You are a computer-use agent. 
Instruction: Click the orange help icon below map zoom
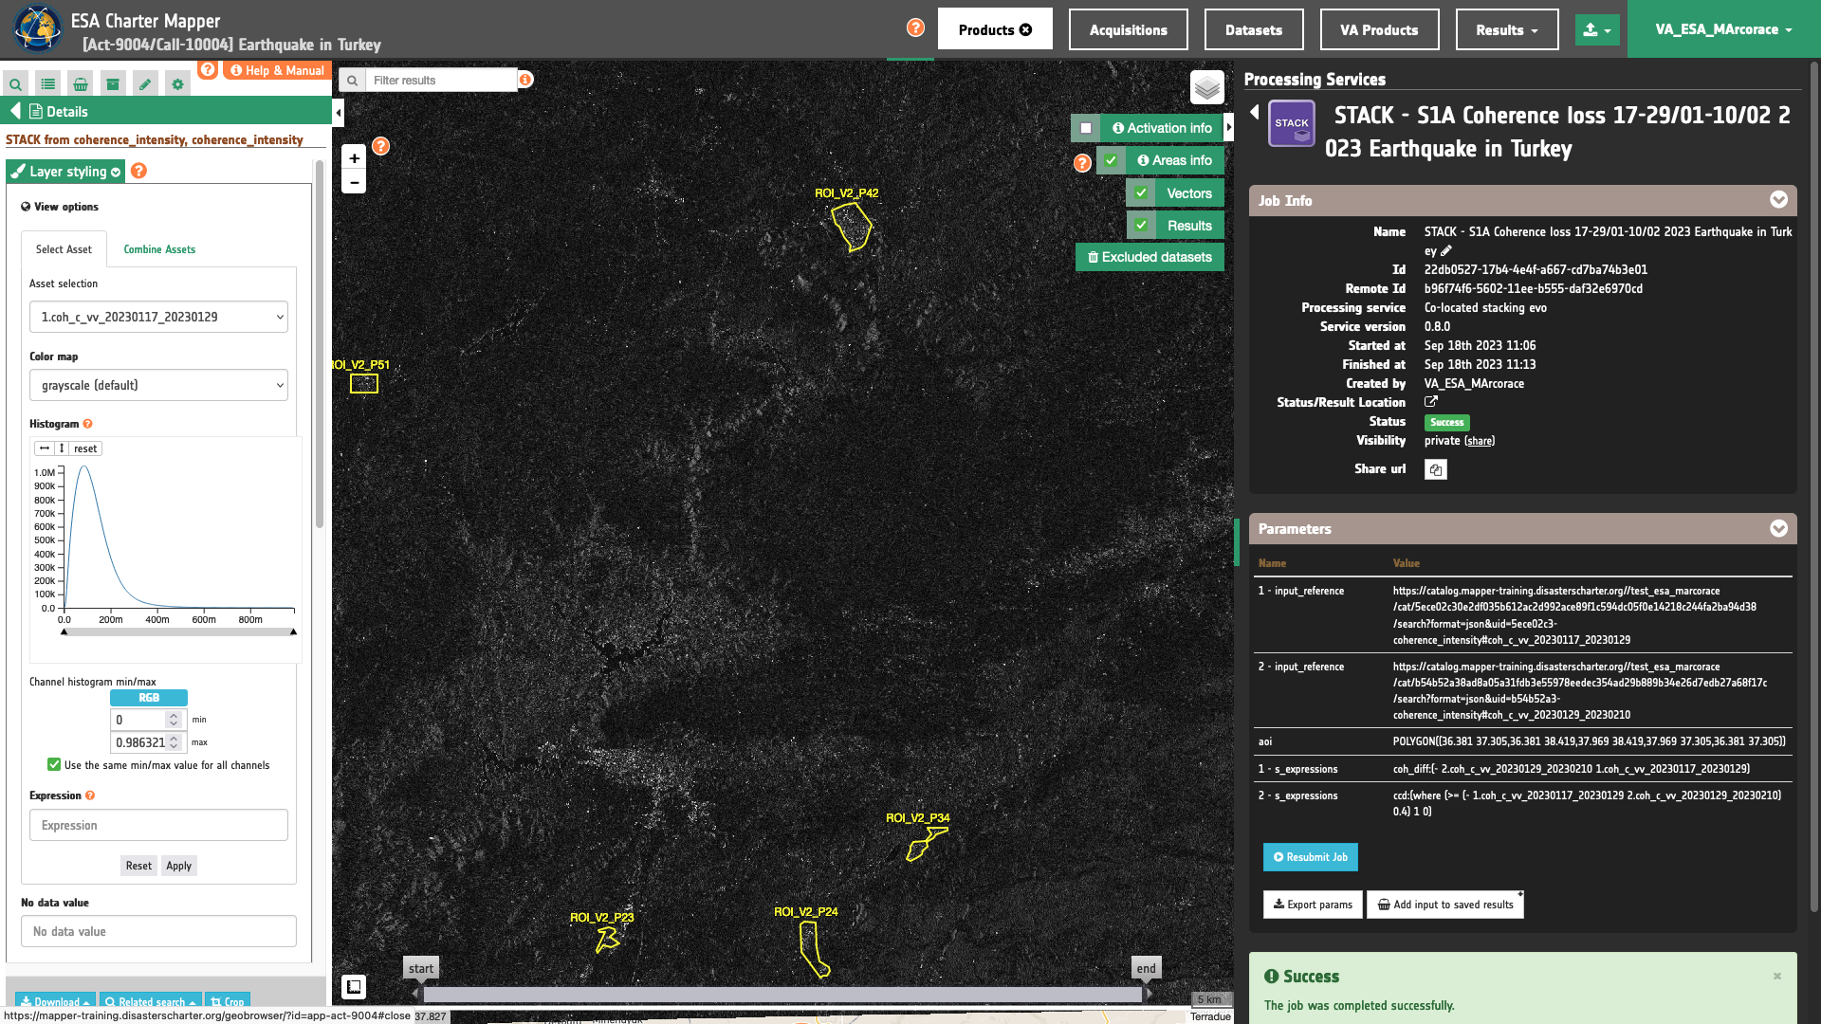coord(380,146)
